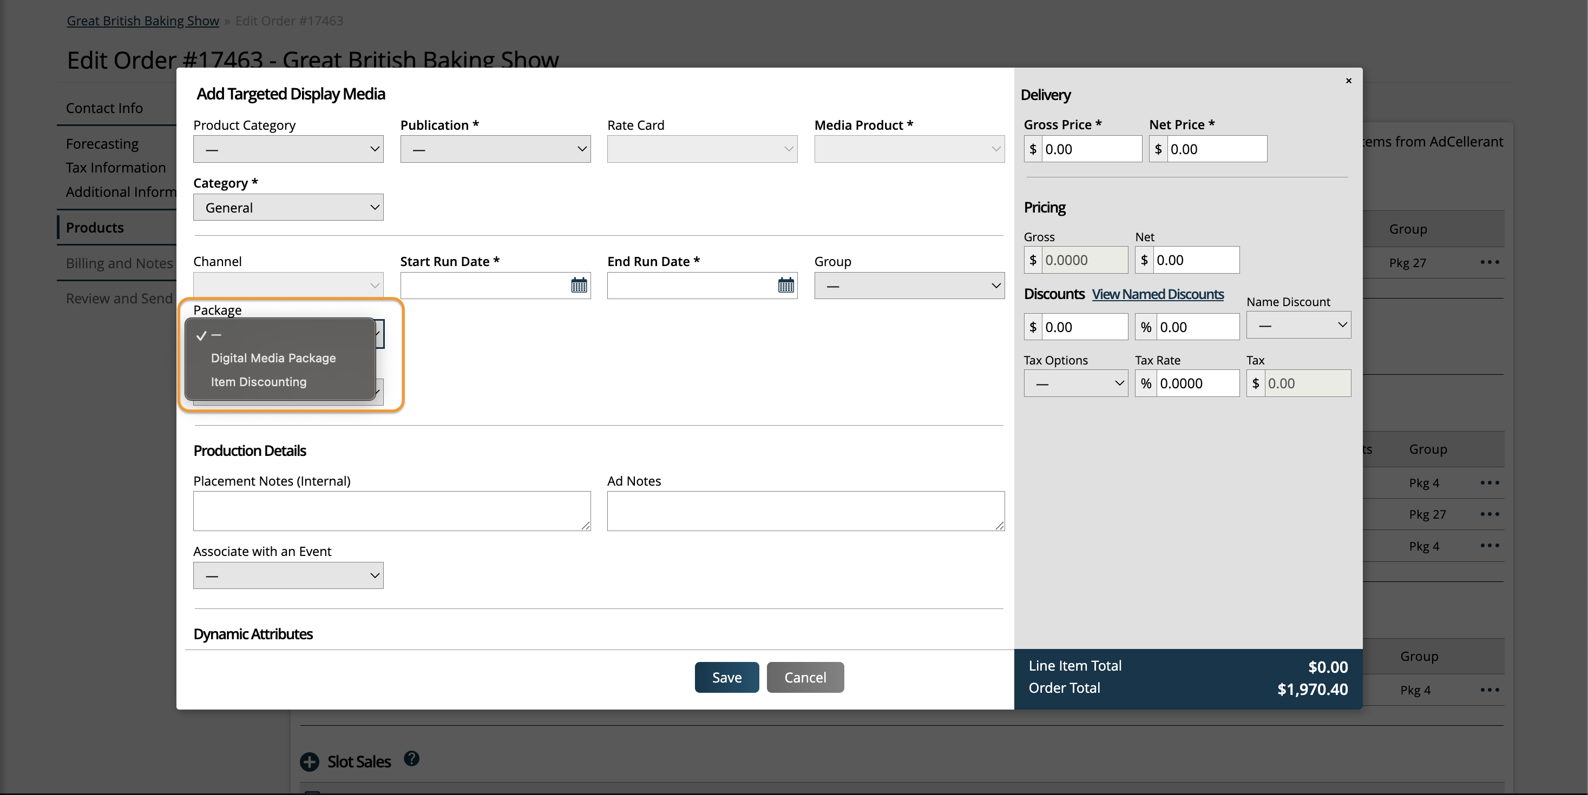Image resolution: width=1588 pixels, height=795 pixels.
Task: Click the Slot Sales help question mark
Action: (x=411, y=759)
